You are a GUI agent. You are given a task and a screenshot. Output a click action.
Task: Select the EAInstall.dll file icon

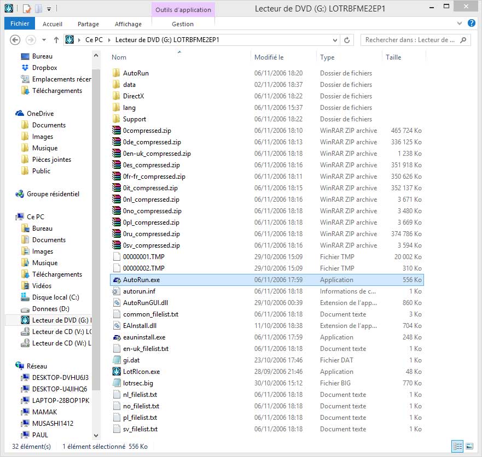(x=116, y=326)
